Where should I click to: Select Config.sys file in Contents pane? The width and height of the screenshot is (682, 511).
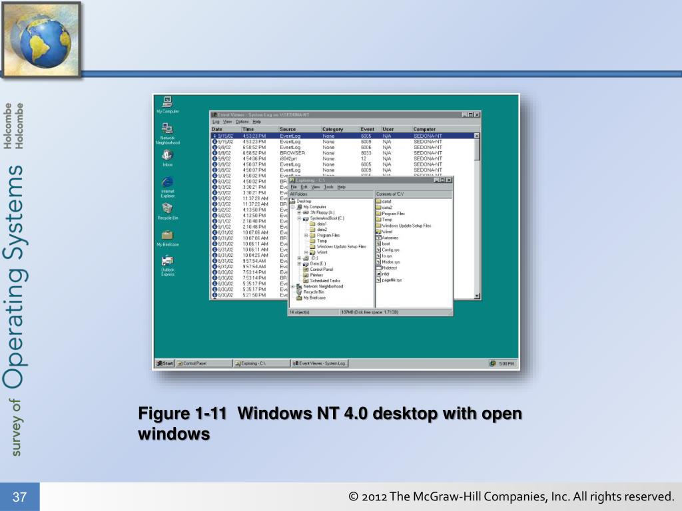click(x=388, y=250)
